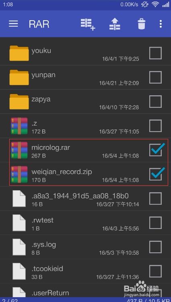Open weiqian_record.zip archive

pos(85,174)
